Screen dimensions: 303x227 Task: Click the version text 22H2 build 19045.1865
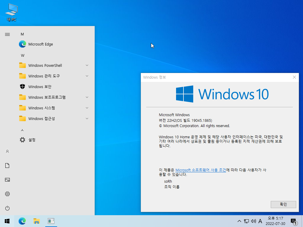(x=186, y=121)
